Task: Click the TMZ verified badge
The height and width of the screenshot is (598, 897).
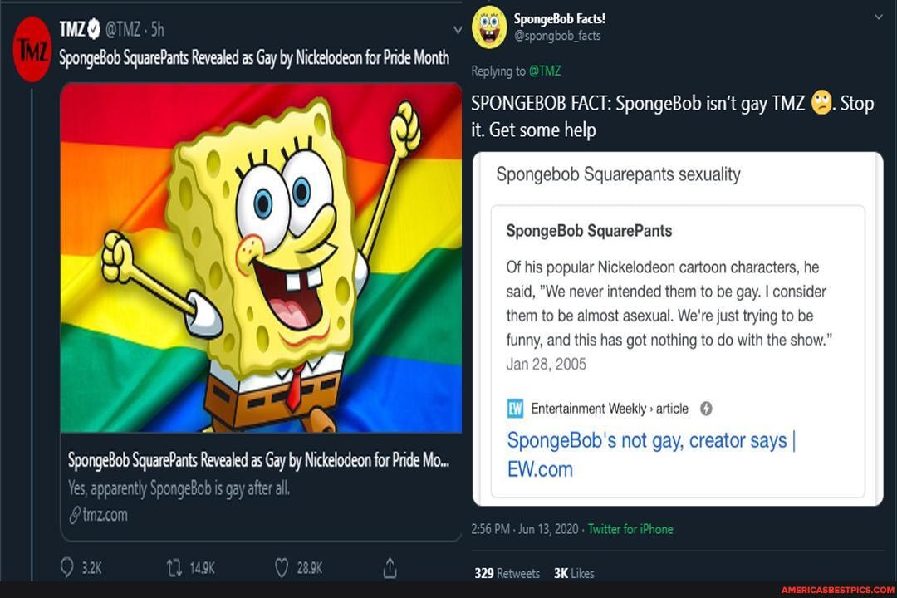Action: 93,30
